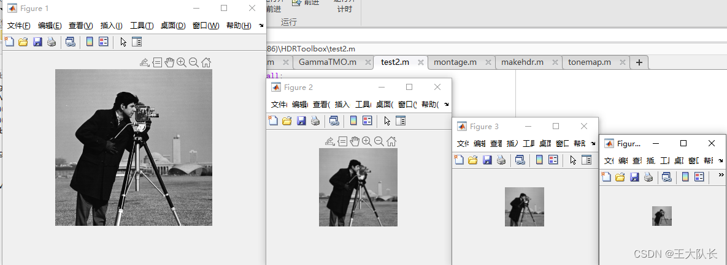Screen dimensions: 727x265
Task: Expand toolbar overflow chevron in Figure 4
Action: [721, 174]
